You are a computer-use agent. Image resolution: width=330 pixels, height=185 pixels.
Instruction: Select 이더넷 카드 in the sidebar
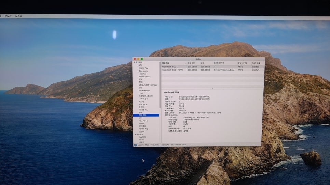tap(143, 110)
